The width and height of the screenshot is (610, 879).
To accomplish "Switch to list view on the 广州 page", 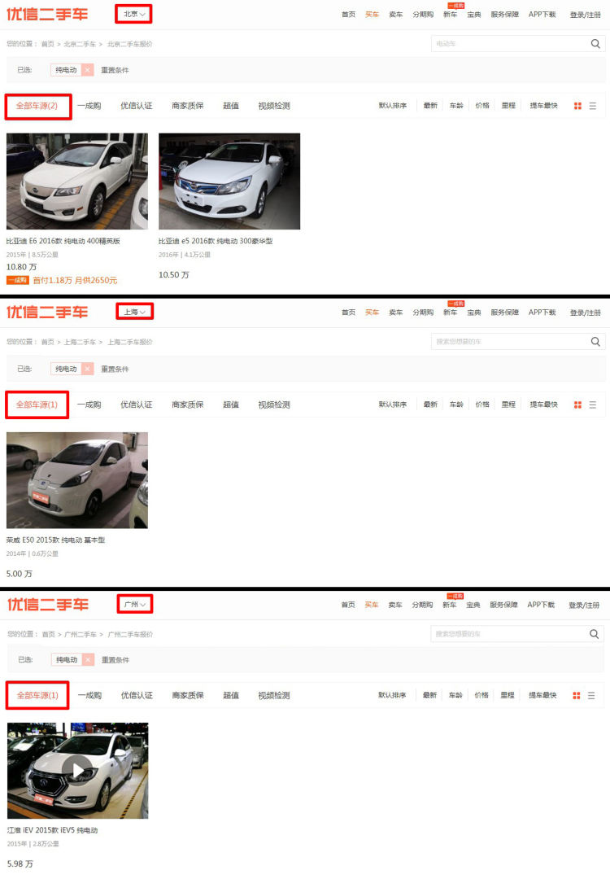I will pos(591,696).
